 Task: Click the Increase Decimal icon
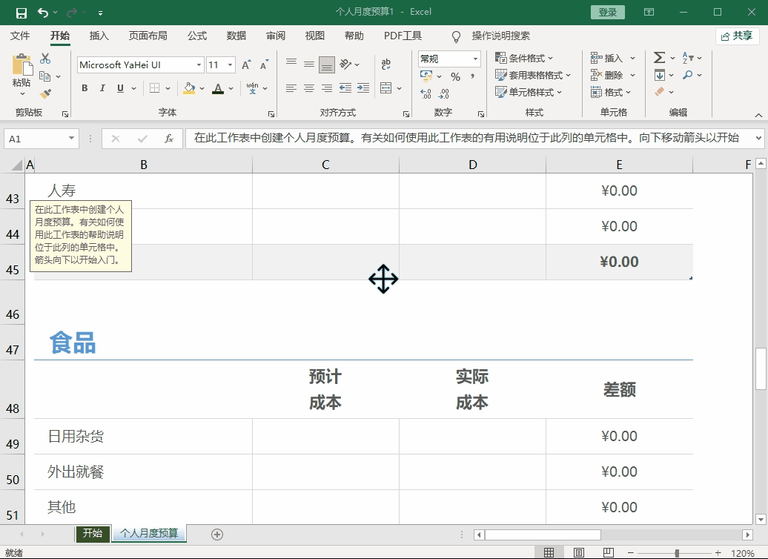(x=426, y=93)
